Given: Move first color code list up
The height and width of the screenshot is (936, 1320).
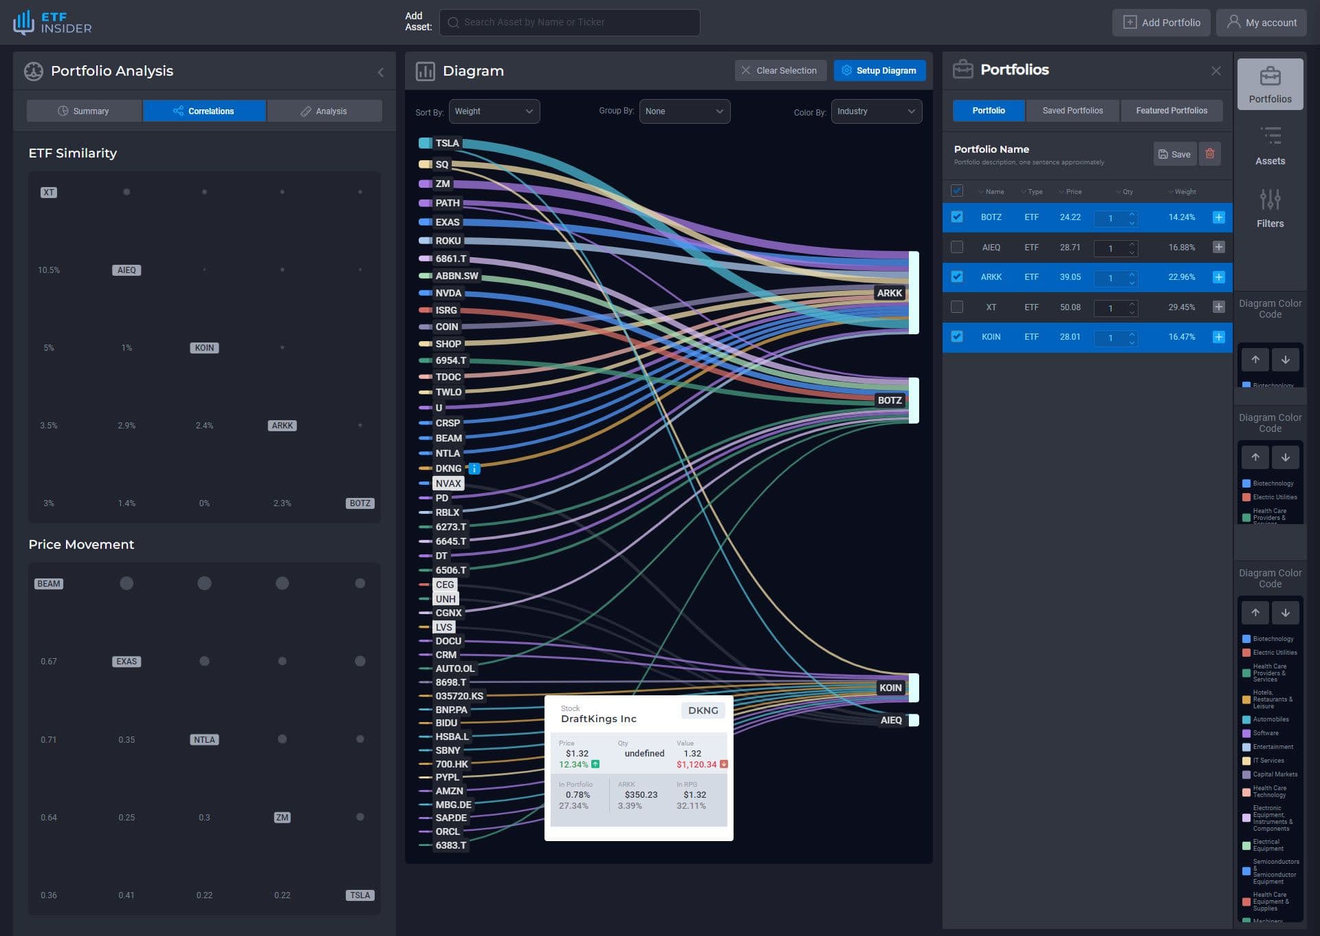Looking at the screenshot, I should [1255, 360].
